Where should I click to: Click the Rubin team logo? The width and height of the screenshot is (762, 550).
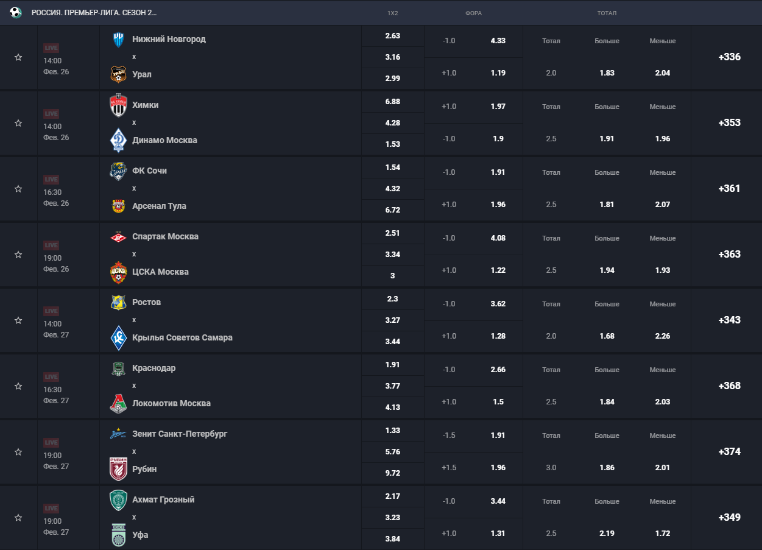(118, 469)
